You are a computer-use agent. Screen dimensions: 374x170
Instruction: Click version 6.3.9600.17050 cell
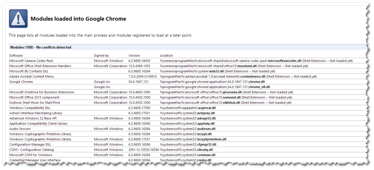(x=139, y=108)
